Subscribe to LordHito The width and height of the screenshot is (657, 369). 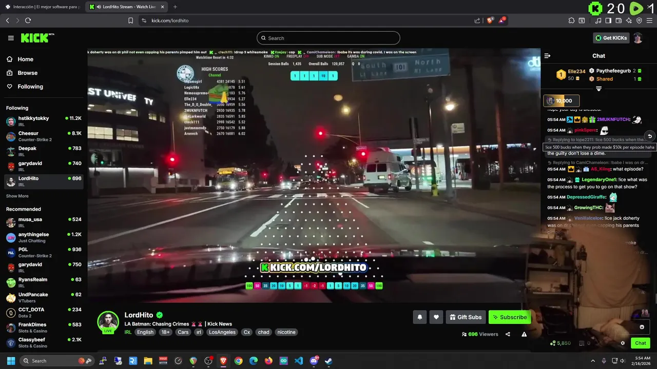click(510, 317)
